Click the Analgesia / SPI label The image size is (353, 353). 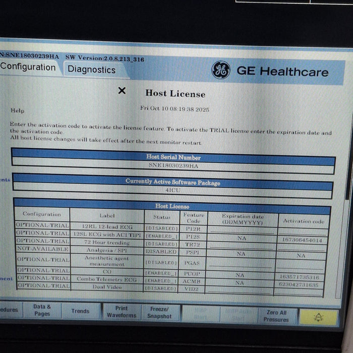(107, 250)
